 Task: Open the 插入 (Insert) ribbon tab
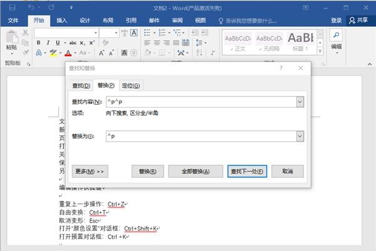click(x=61, y=20)
